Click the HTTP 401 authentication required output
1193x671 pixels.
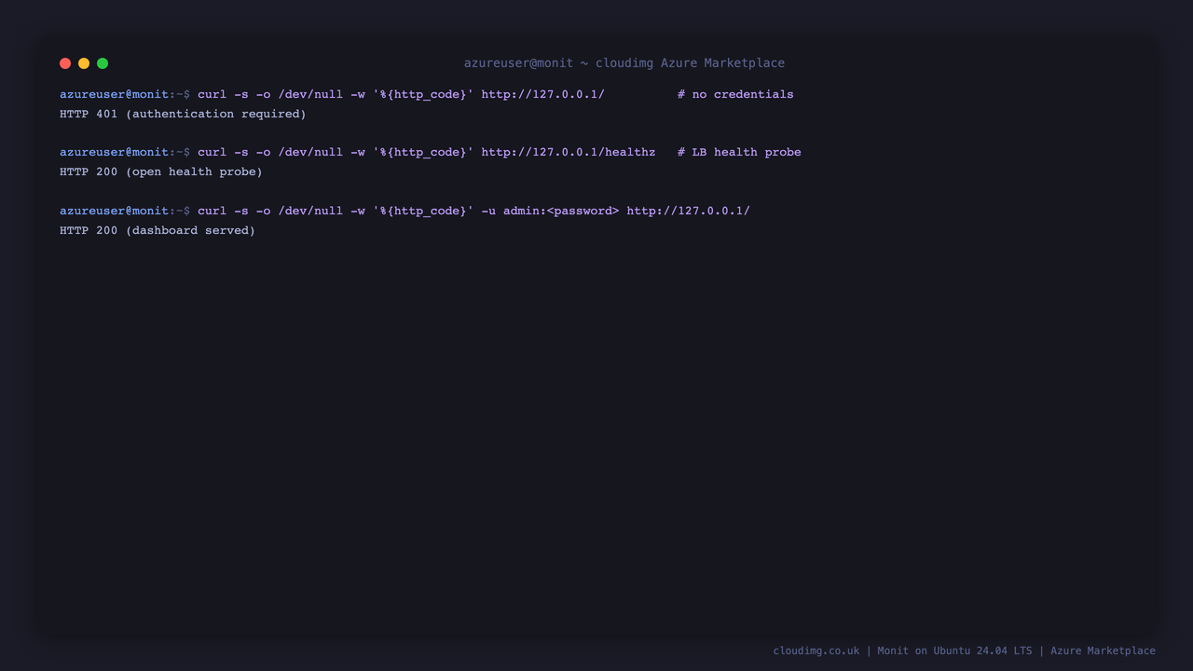183,114
